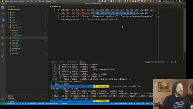Image resolution: width=193 pixels, height=109 pixels.
Task: Open the compare changes icon in editor toolbar
Action: [175, 6]
